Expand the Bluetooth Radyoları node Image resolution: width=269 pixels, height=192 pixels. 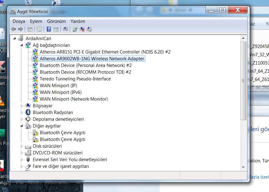click(x=22, y=113)
